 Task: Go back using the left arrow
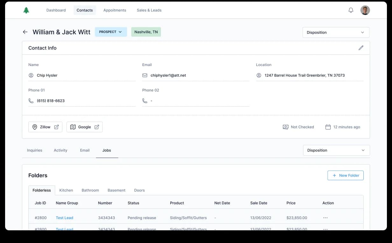[x=25, y=32]
